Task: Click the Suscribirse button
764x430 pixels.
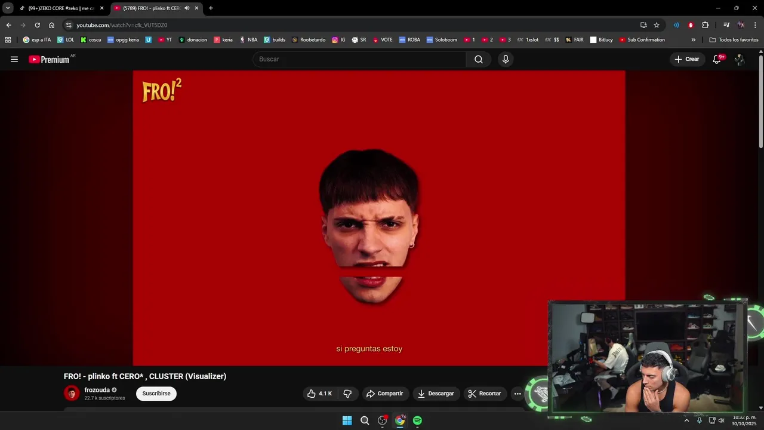Action: coord(156,394)
